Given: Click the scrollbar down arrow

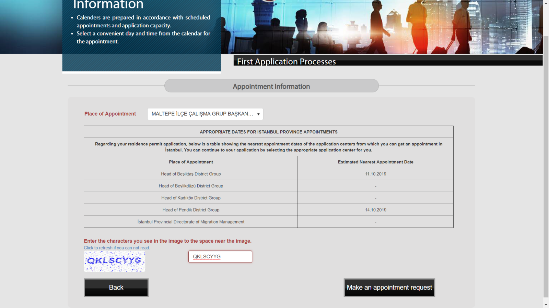Looking at the screenshot, I should (546, 305).
